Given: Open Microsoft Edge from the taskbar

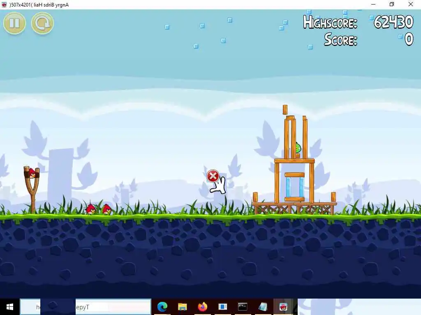Looking at the screenshot, I should 162,306.
